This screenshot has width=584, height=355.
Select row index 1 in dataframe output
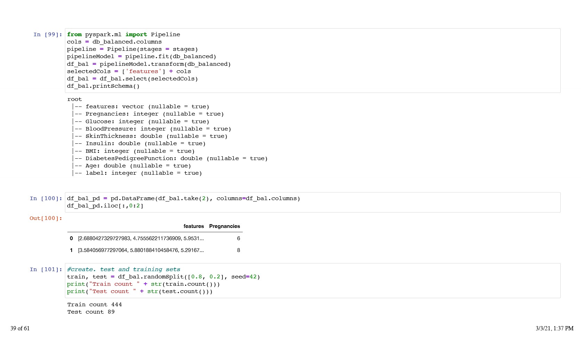pos(71,250)
